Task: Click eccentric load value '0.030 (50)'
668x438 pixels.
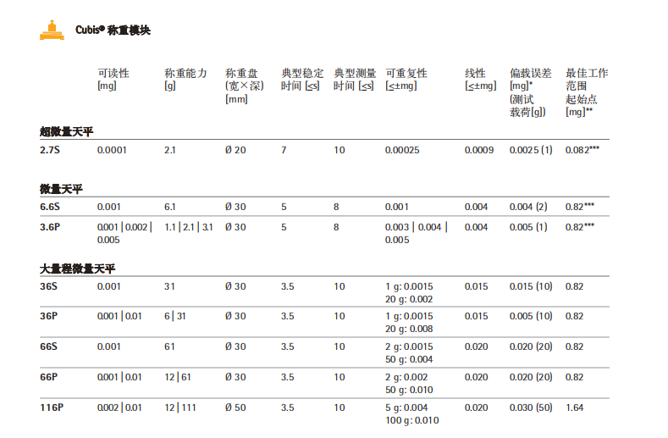Action: click(531, 408)
